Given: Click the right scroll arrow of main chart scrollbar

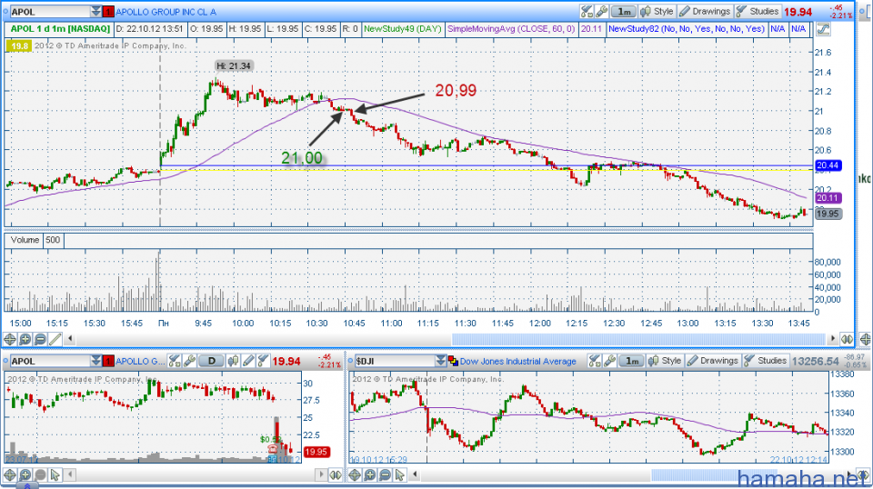Looking at the screenshot, I should click(x=833, y=338).
